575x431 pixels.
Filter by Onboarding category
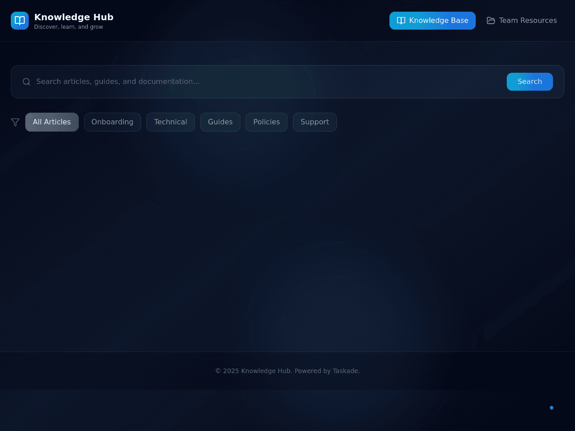[x=112, y=122]
